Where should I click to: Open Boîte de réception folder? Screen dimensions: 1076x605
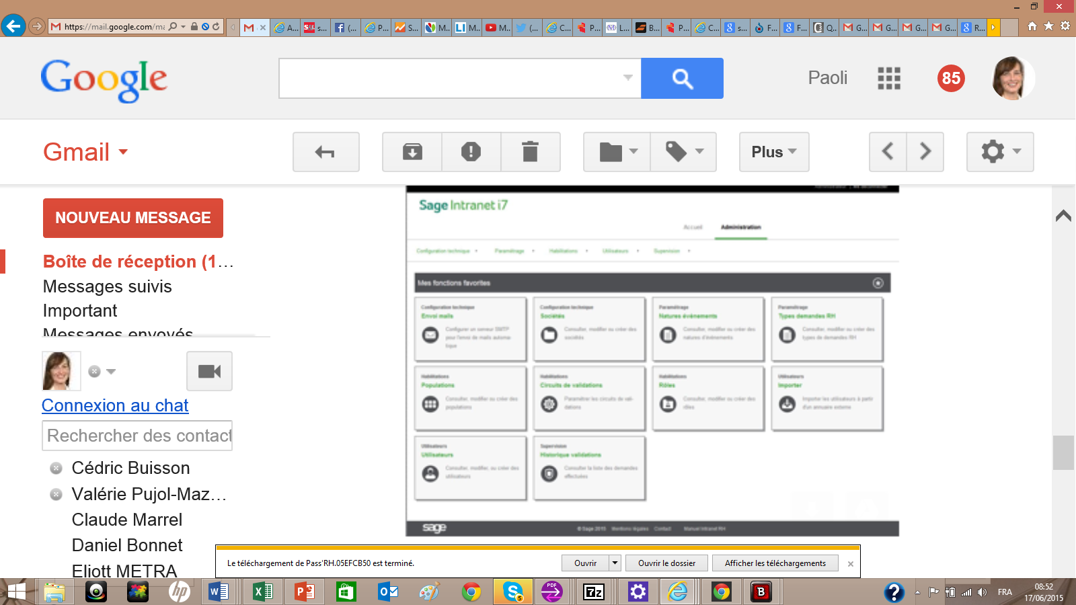[138, 261]
